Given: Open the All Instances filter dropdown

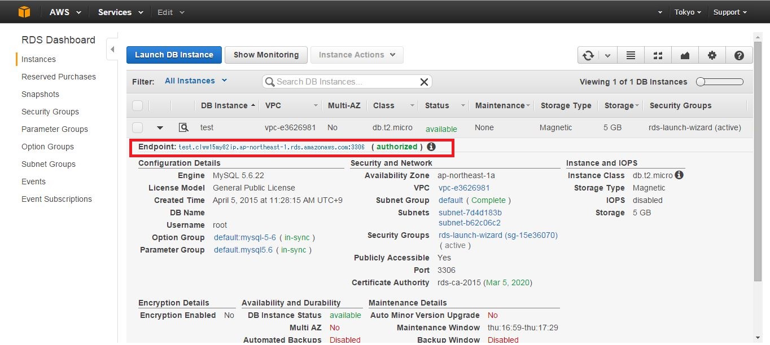Looking at the screenshot, I should click(196, 81).
